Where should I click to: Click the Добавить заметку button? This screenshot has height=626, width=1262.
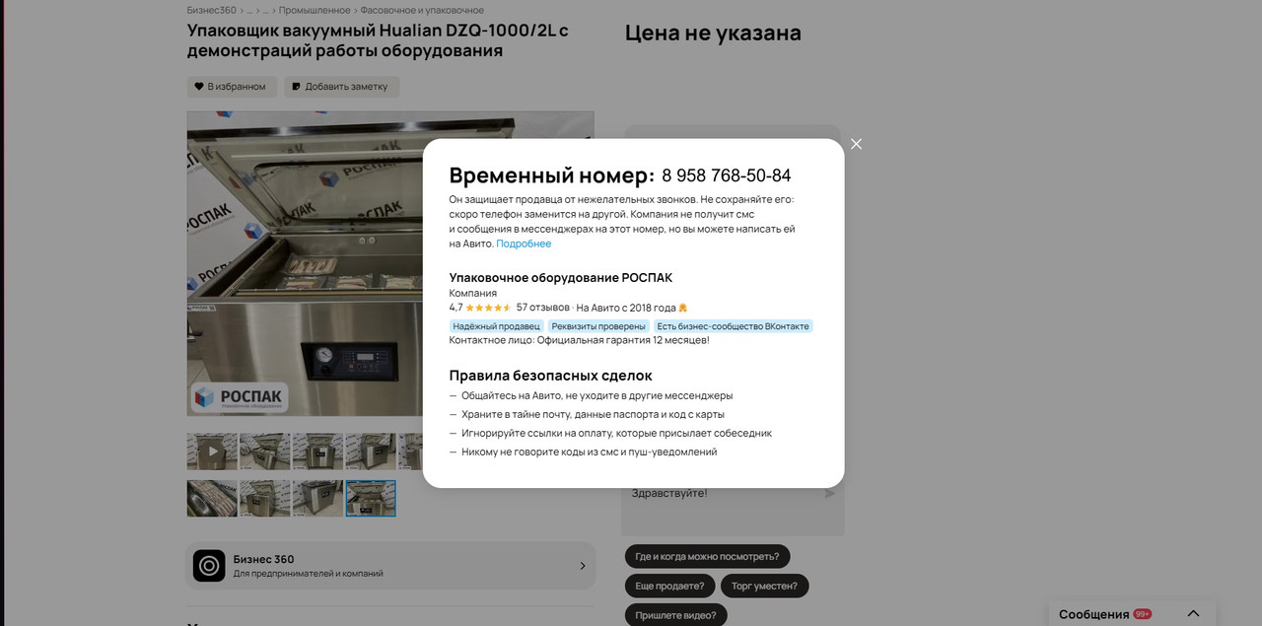click(341, 87)
